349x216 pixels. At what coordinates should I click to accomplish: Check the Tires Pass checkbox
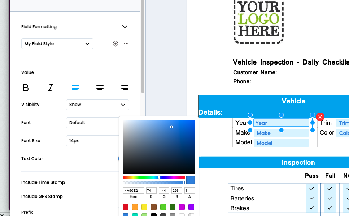[x=312, y=188]
